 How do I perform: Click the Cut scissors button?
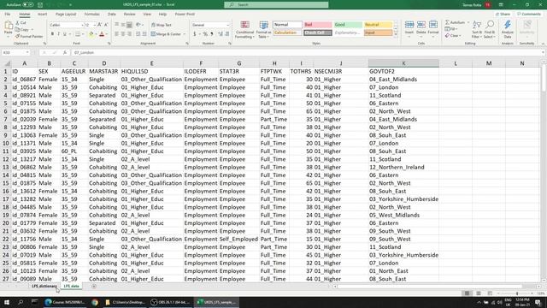(x=21, y=23)
